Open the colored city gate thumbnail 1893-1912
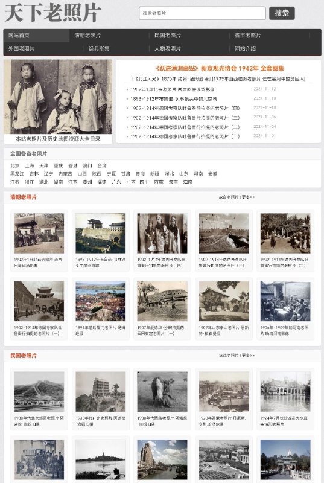Viewport: 324px width, 483px height. click(x=101, y=233)
